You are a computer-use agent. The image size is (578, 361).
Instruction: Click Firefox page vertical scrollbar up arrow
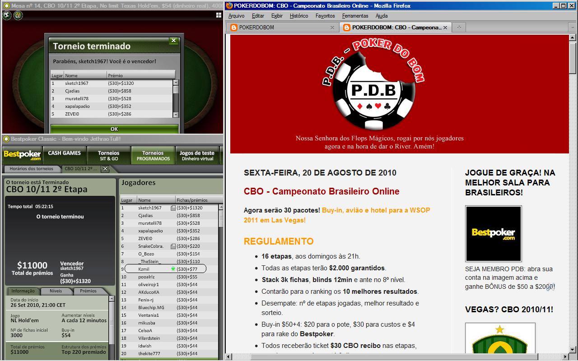coord(573,38)
